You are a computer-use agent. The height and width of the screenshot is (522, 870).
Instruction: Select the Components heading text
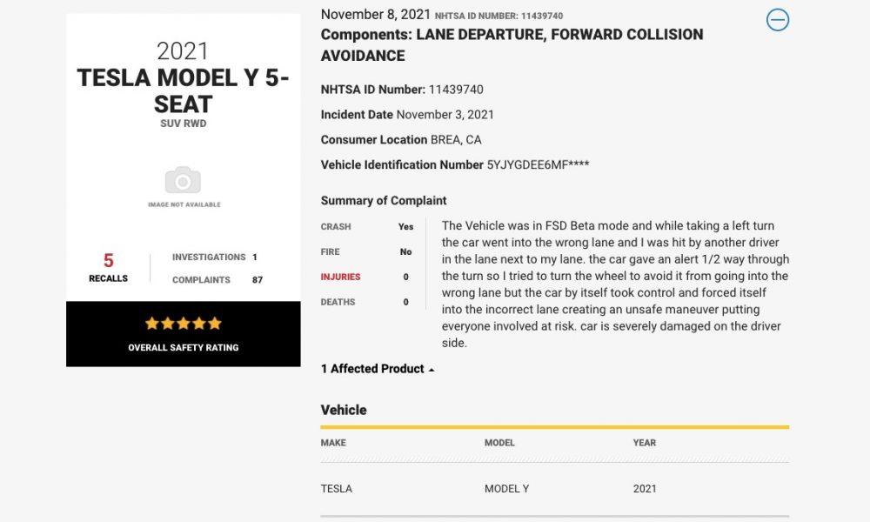[x=512, y=45]
